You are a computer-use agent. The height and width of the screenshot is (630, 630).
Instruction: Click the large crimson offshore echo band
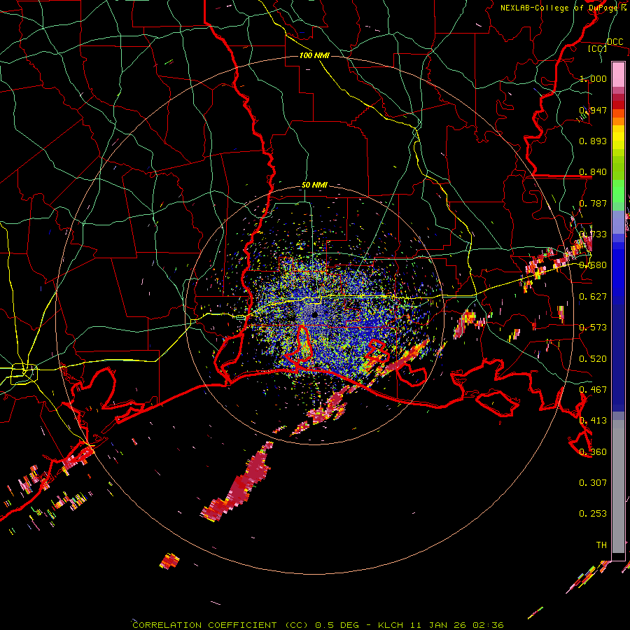239,484
